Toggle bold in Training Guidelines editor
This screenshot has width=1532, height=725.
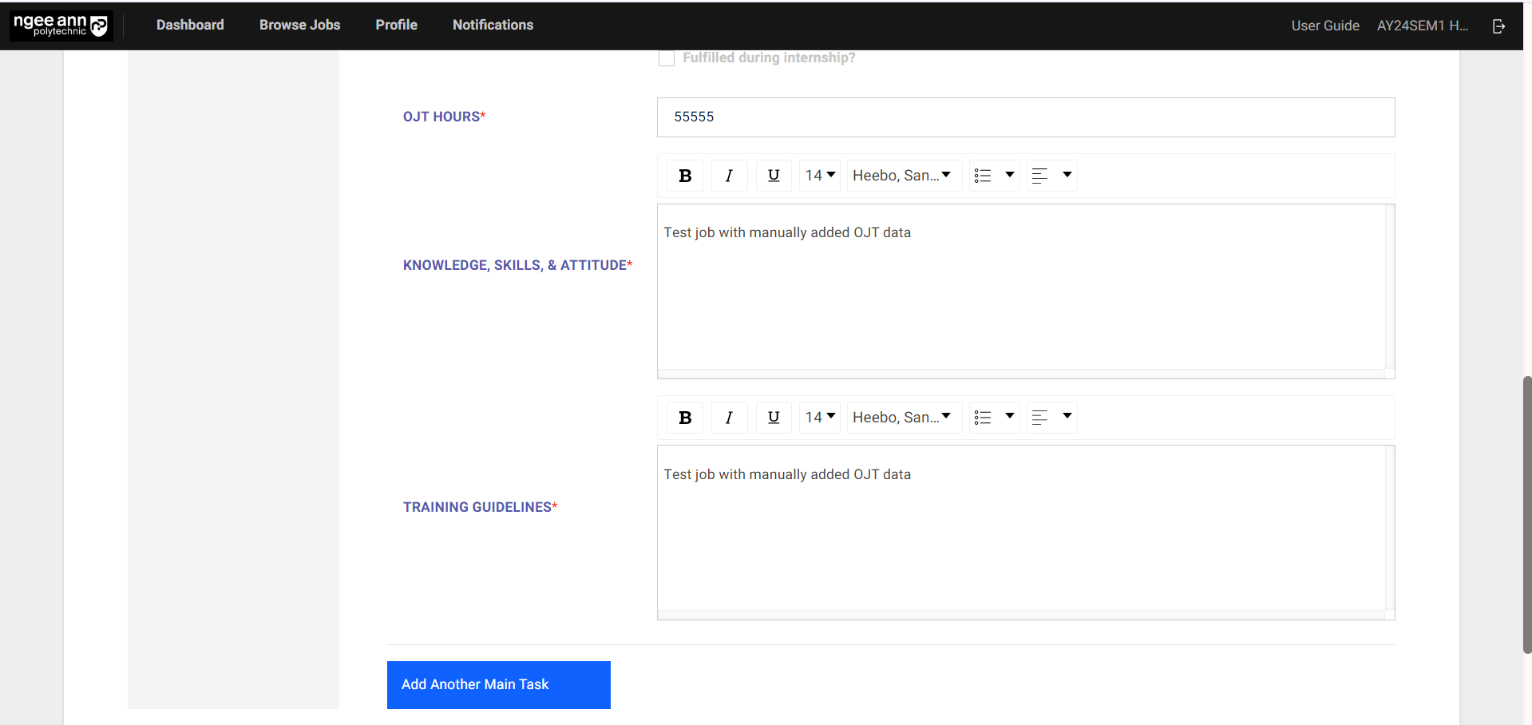click(685, 418)
